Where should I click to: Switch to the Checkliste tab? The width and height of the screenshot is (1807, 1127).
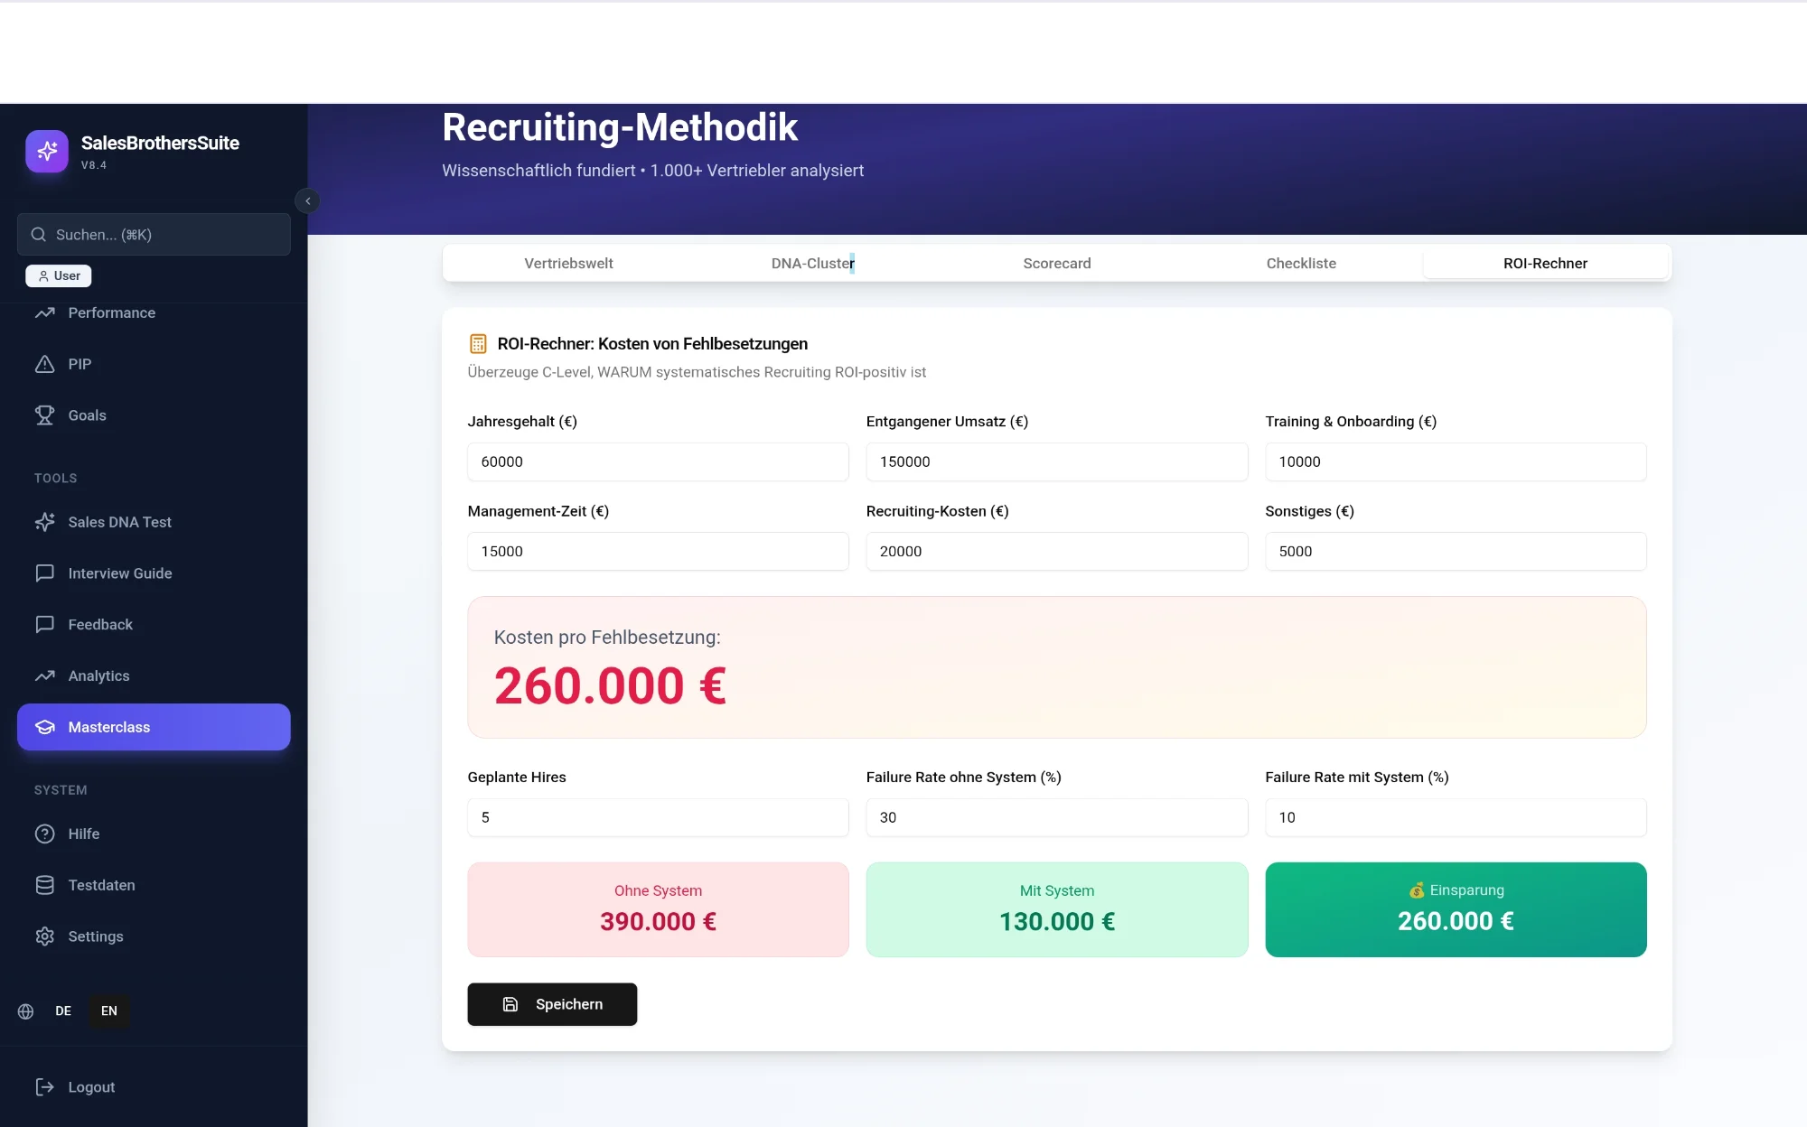[1300, 264]
